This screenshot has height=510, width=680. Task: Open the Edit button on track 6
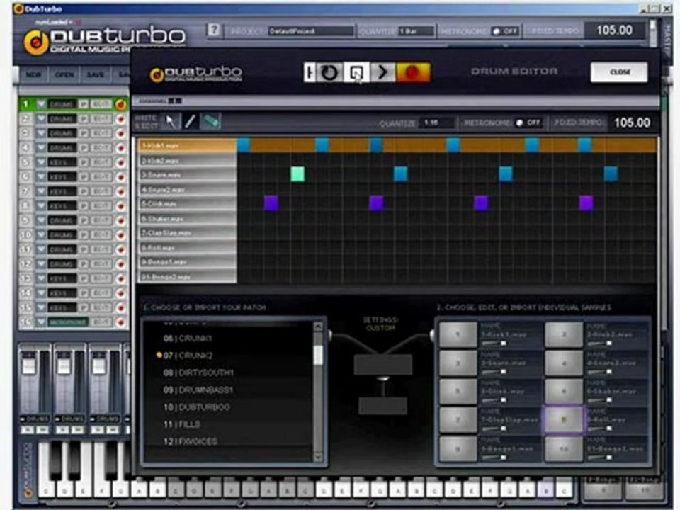click(101, 177)
